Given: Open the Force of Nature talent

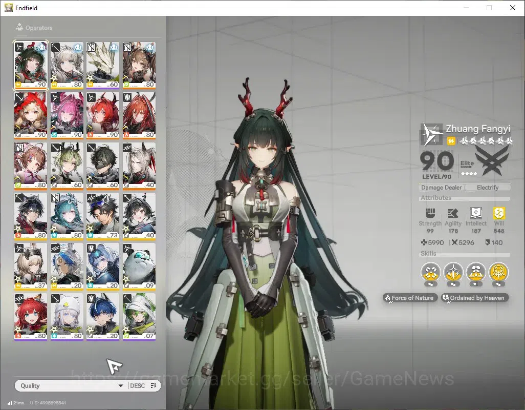Looking at the screenshot, I should [410, 298].
